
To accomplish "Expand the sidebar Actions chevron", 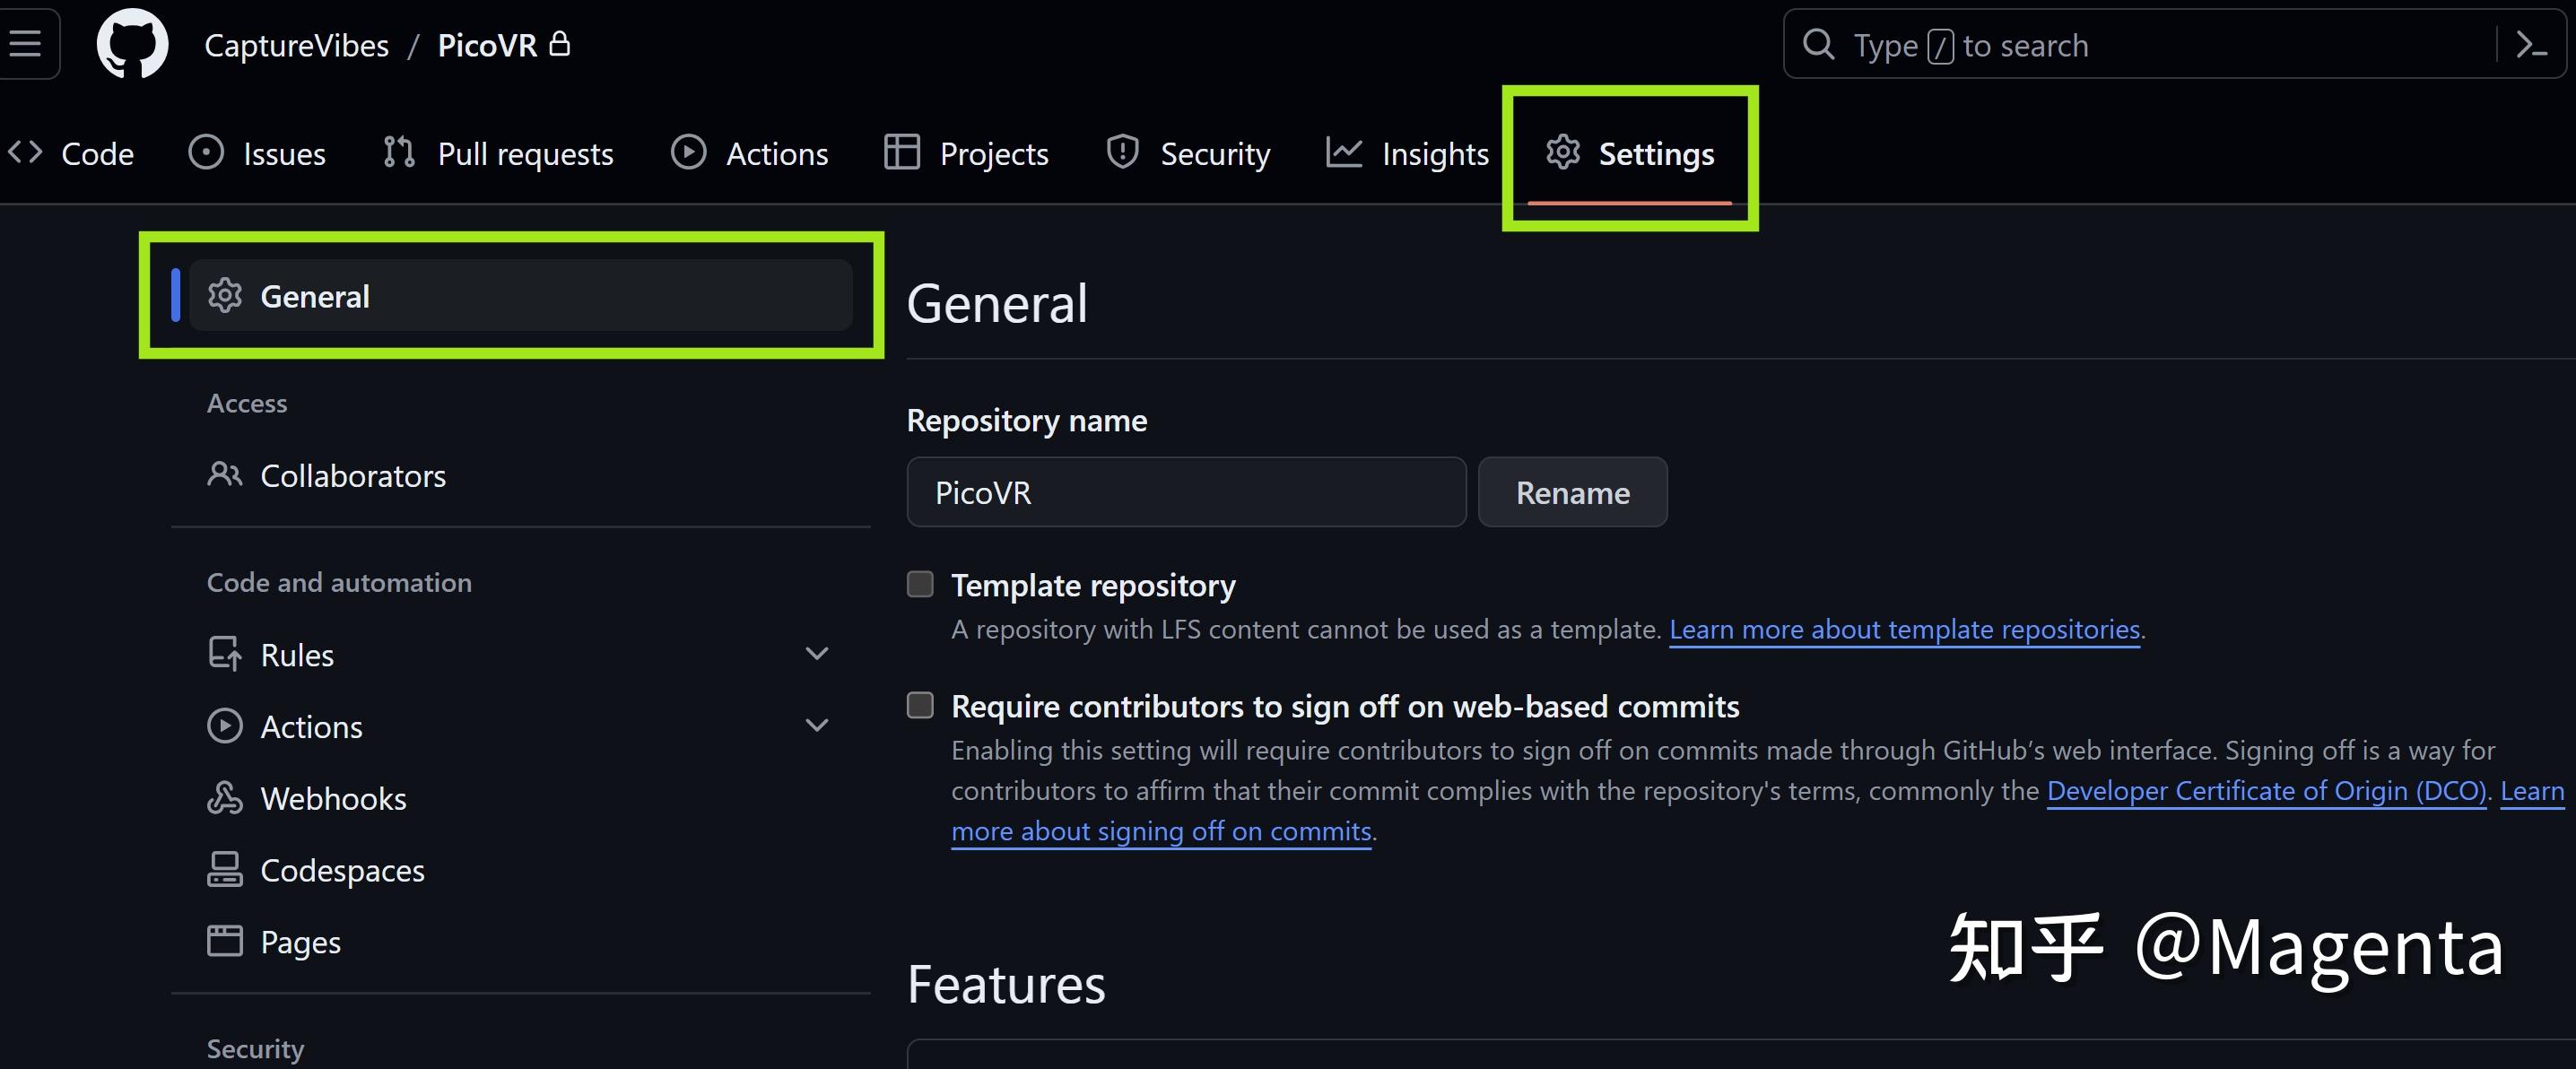I will pyautogui.click(x=817, y=725).
